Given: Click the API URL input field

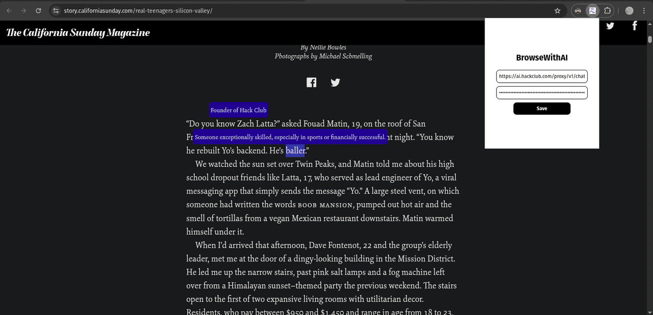Looking at the screenshot, I should [x=542, y=76].
